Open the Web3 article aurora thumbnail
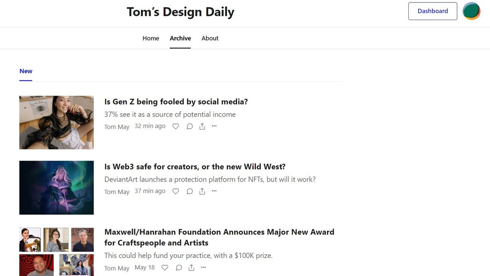The image size is (490, 276). tap(56, 188)
